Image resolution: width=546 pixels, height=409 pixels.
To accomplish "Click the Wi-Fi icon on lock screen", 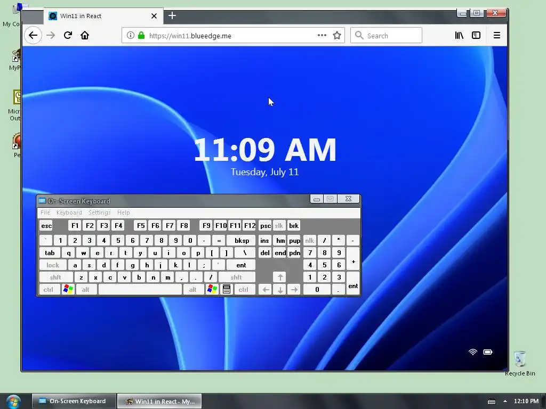I will tap(472, 352).
